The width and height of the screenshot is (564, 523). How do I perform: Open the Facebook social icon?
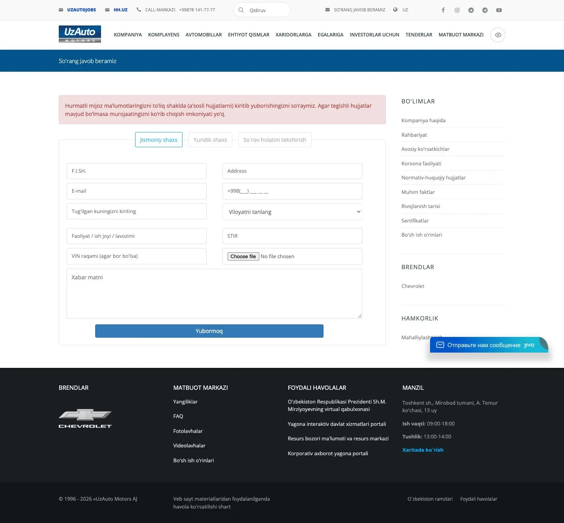443,10
